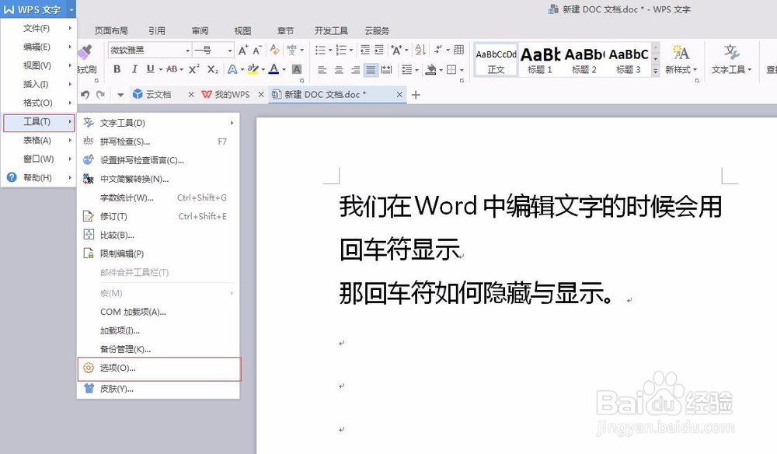Switch to the 页面布局 ribbon tab
The width and height of the screenshot is (777, 454).
(111, 31)
